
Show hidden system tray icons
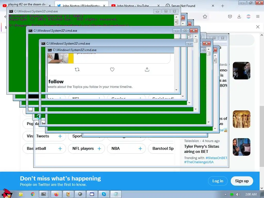point(225,194)
